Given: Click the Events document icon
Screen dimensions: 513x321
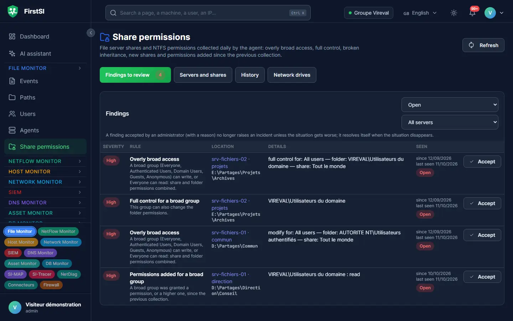Looking at the screenshot, I should coord(12,81).
